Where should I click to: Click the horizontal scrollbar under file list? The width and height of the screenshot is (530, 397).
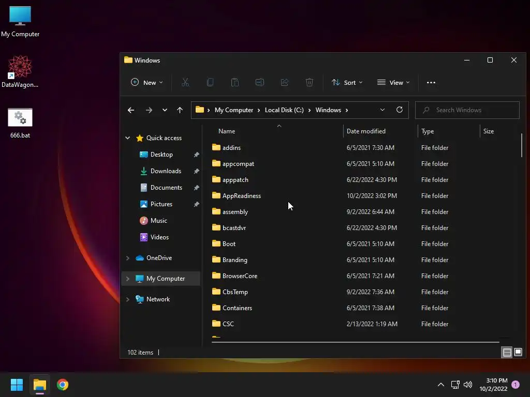(355, 342)
